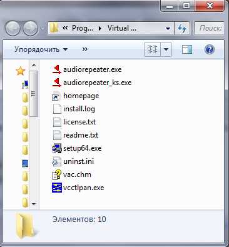Select the file name audiorepeater_ks.exe
The height and width of the screenshot is (247, 229).
click(98, 83)
